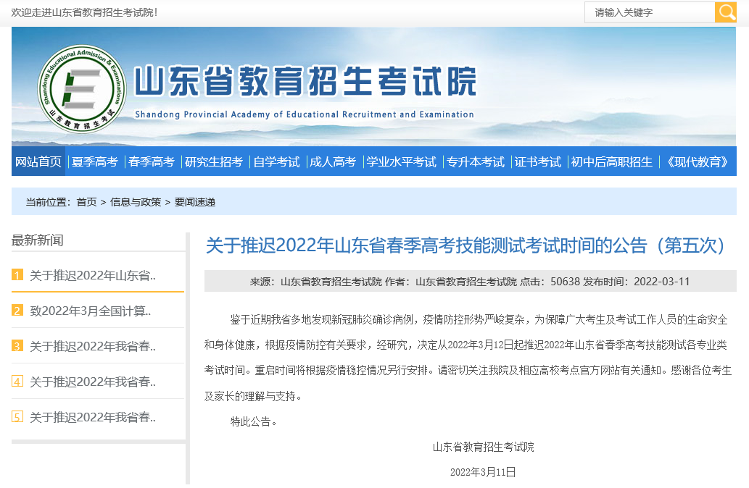Go to 证书考试 section
Image resolution: width=749 pixels, height=488 pixels.
(x=538, y=161)
